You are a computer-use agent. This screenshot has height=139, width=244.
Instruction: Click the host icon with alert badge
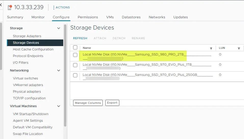coord(10,7)
